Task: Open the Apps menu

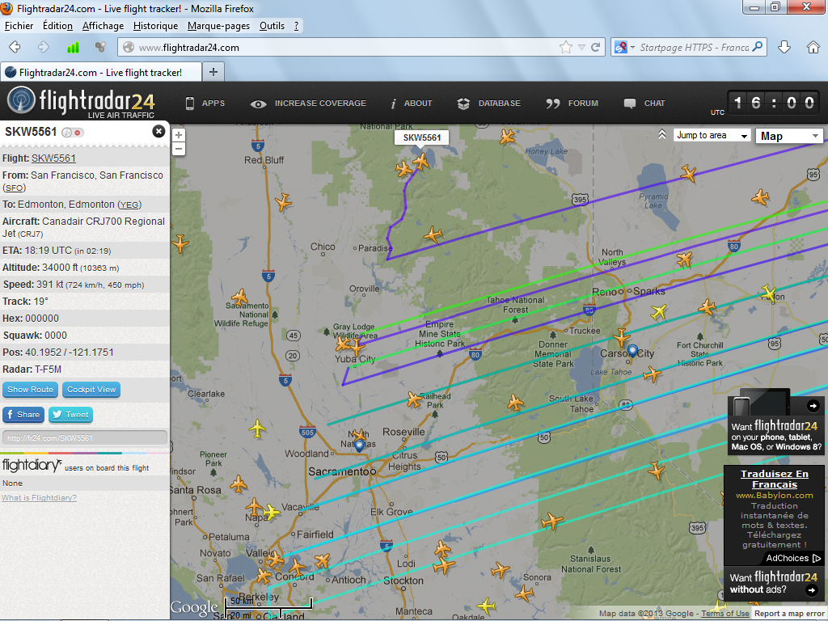Action: (205, 103)
